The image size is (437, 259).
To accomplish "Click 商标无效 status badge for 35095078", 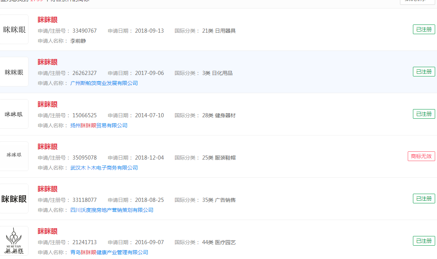I will point(421,156).
